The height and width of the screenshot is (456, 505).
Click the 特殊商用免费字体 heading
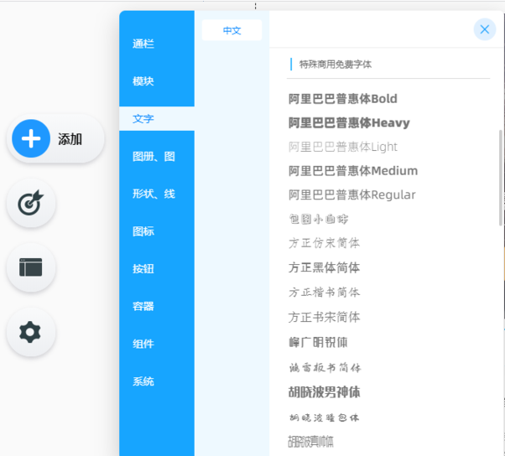pyautogui.click(x=336, y=65)
